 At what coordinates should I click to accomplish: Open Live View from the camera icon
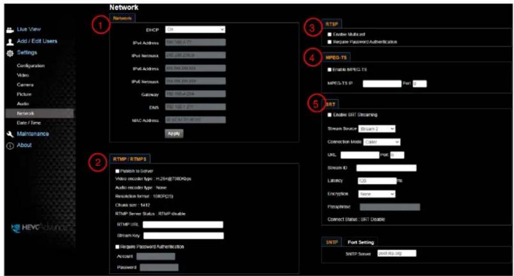[x=10, y=30]
